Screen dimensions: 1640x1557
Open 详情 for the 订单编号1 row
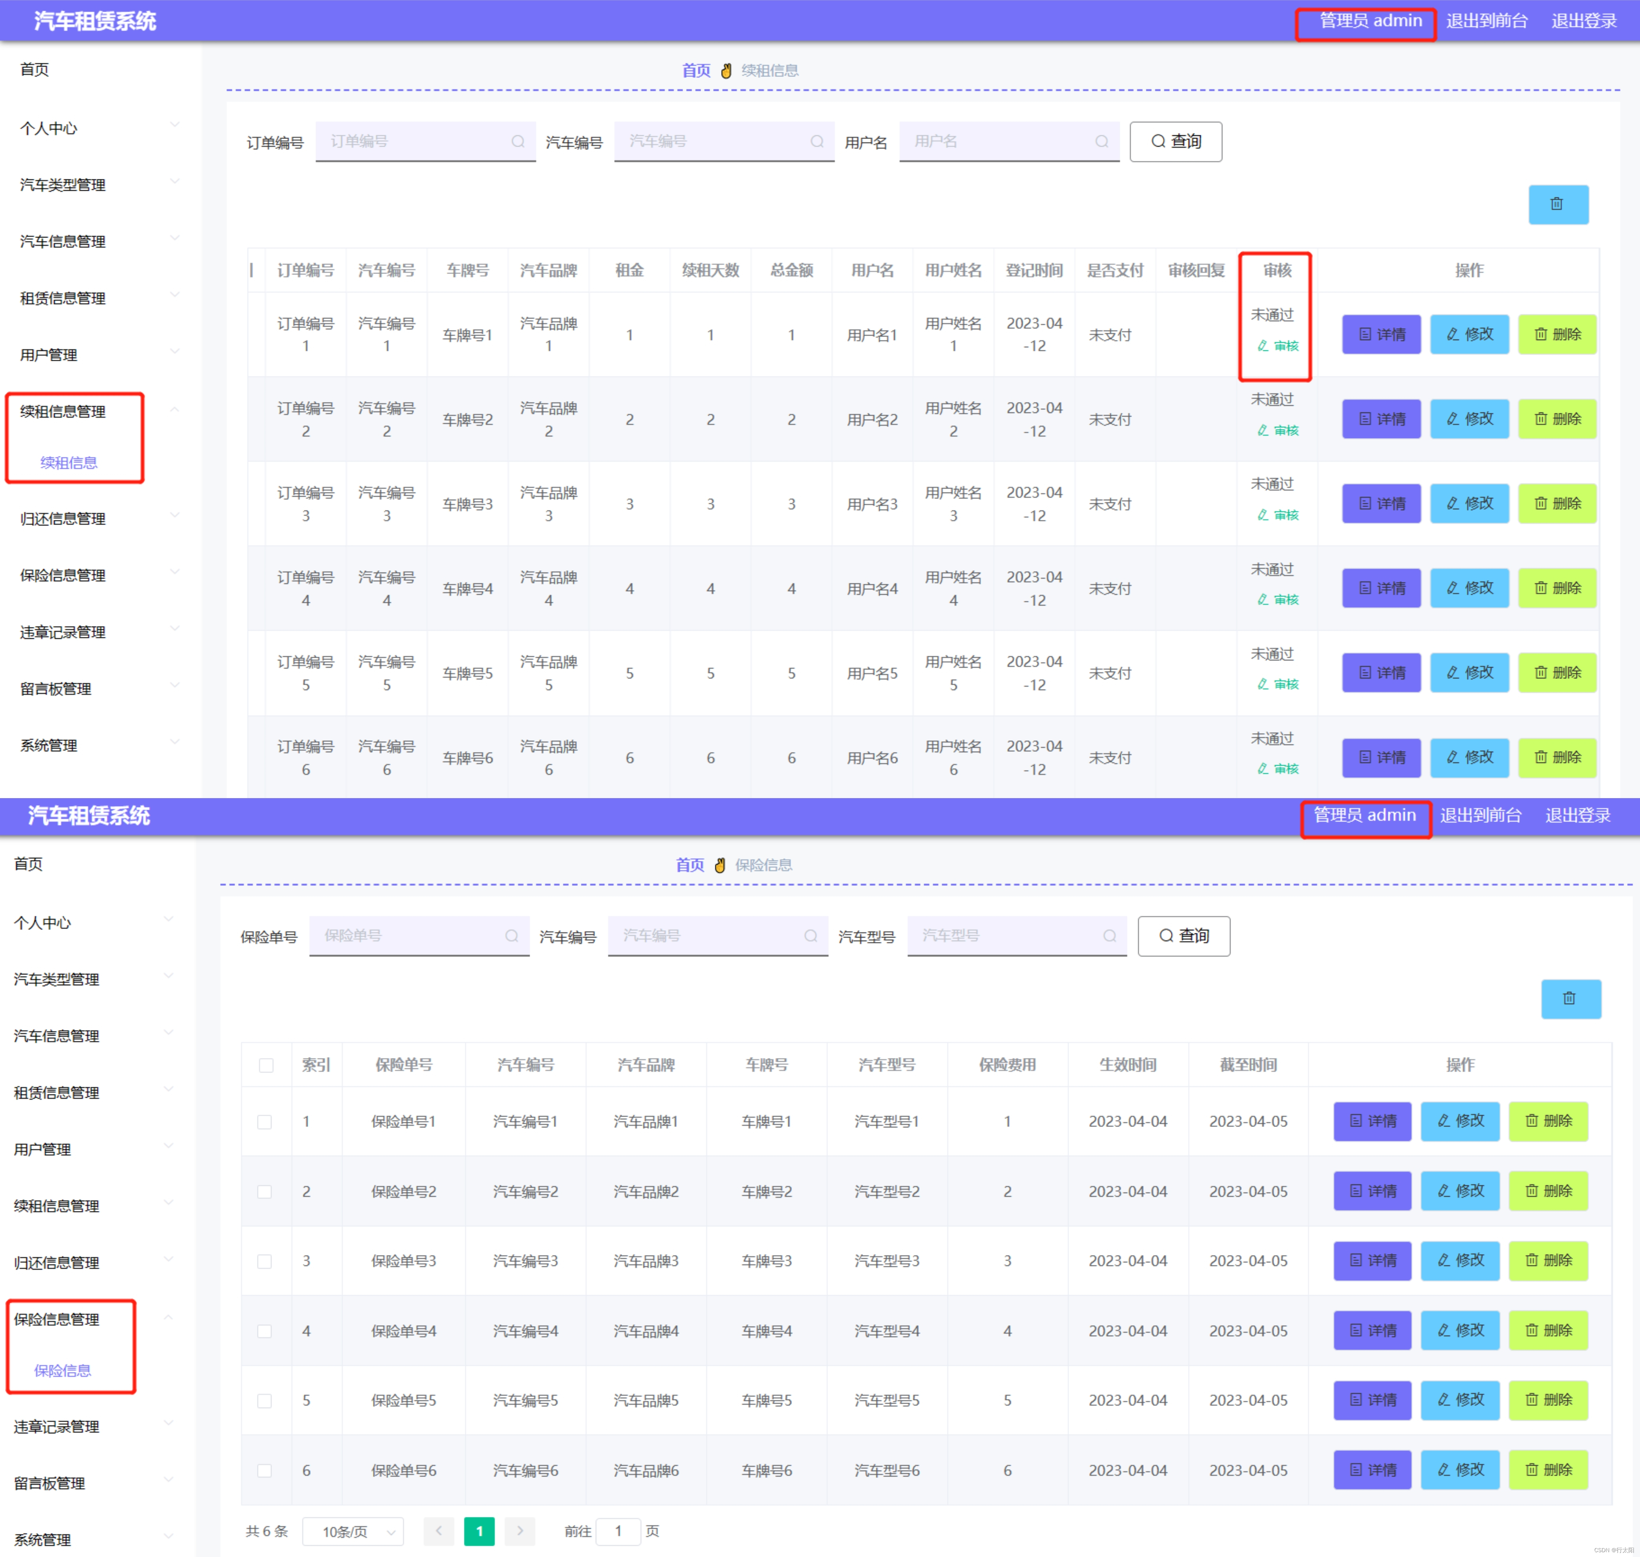[x=1381, y=334]
